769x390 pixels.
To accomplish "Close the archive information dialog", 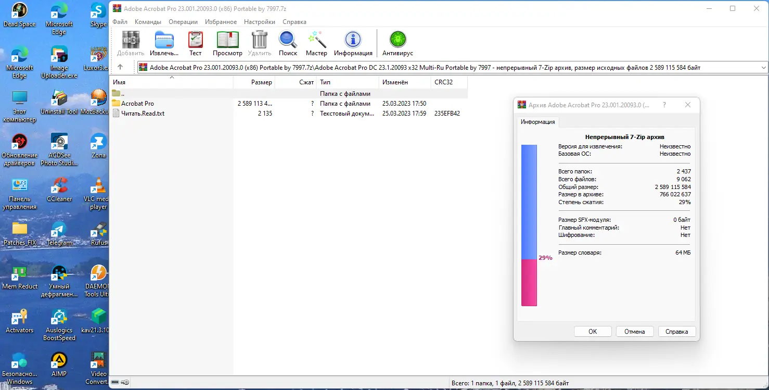I will pyautogui.click(x=688, y=105).
